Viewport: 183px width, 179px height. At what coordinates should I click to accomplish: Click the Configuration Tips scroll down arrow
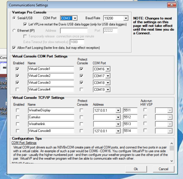click(x=172, y=161)
